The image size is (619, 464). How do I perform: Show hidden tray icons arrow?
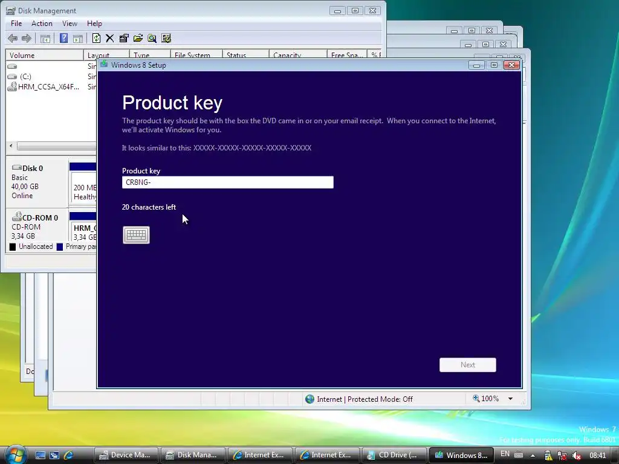click(533, 456)
